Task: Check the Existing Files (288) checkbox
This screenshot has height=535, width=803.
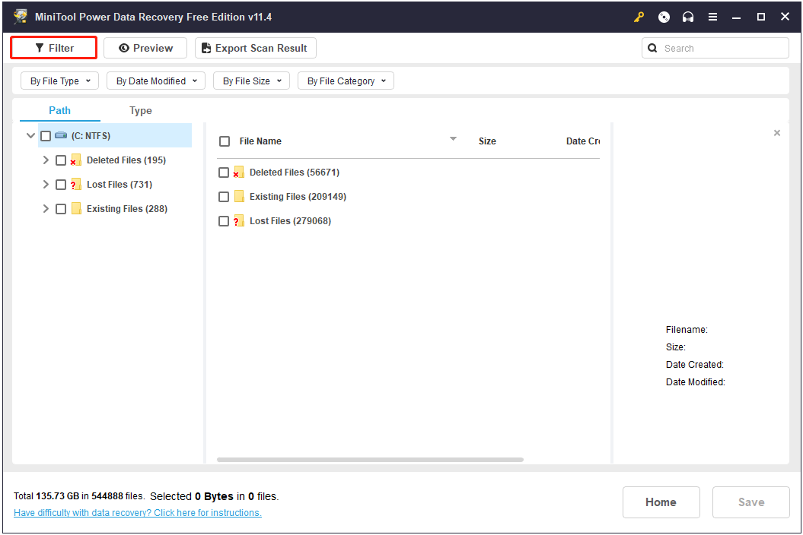Action: (60, 209)
